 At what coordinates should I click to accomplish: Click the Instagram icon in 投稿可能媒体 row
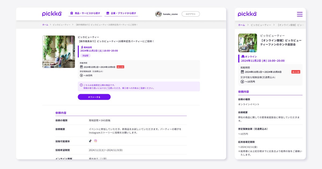96,141
